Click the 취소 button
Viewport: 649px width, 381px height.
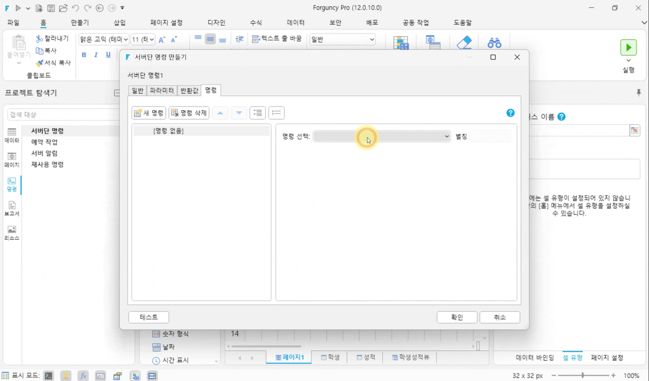(x=500, y=317)
